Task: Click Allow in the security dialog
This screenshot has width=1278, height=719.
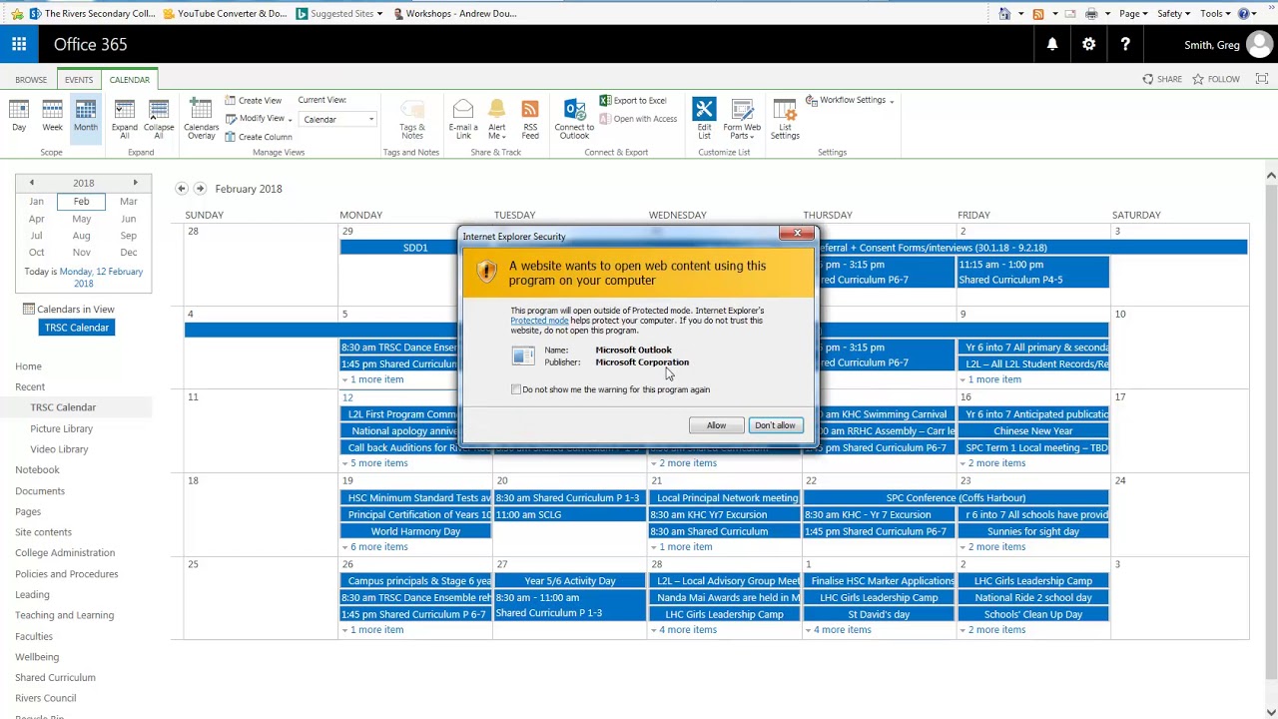Action: pyautogui.click(x=716, y=425)
